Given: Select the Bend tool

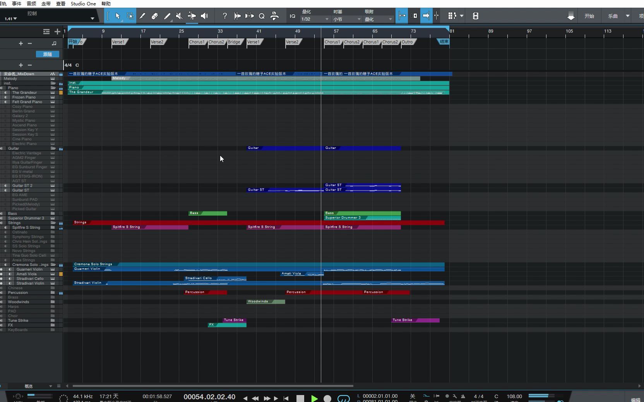Looking at the screenshot, I should (x=192, y=16).
